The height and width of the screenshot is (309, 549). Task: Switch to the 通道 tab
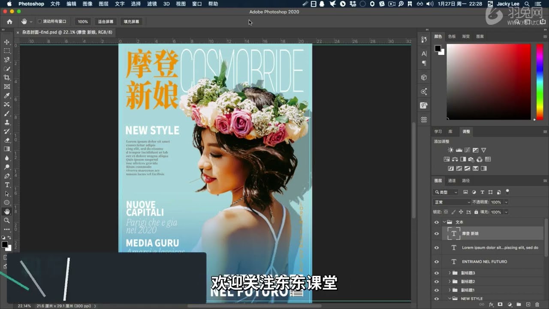point(452,181)
